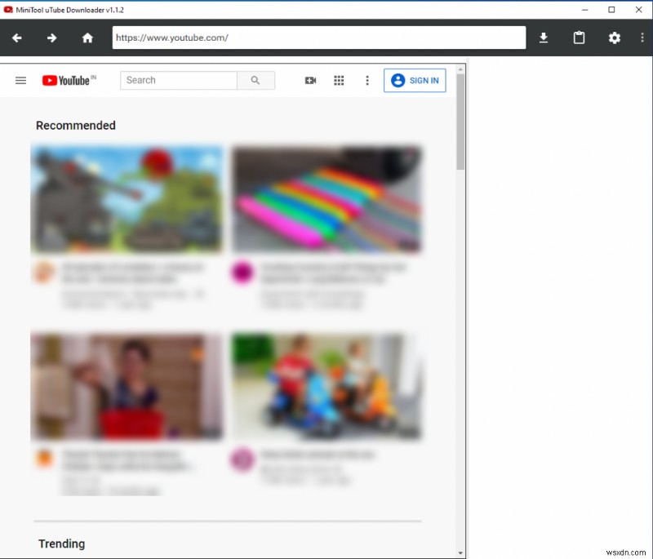This screenshot has width=653, height=559.
Task: Navigate back using the back arrow icon
Action: pos(16,38)
